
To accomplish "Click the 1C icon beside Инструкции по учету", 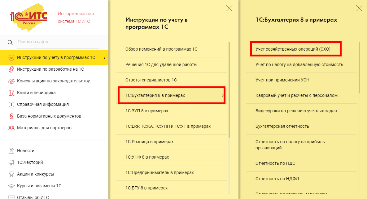I will click(11, 58).
